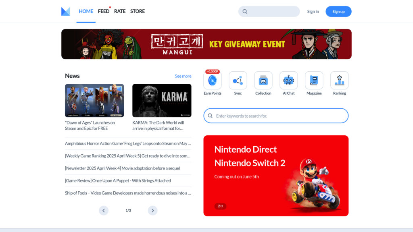
Task: Launch the AI Chat robot icon
Action: (289, 80)
